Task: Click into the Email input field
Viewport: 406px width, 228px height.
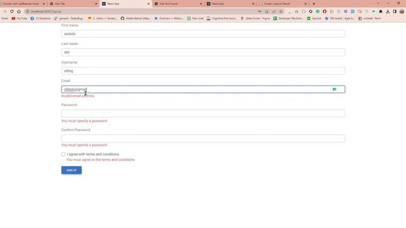Action: point(203,89)
